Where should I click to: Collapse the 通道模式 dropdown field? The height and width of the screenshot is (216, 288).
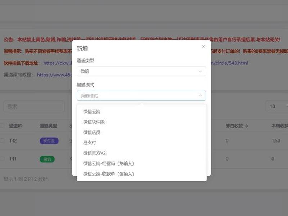point(141,96)
